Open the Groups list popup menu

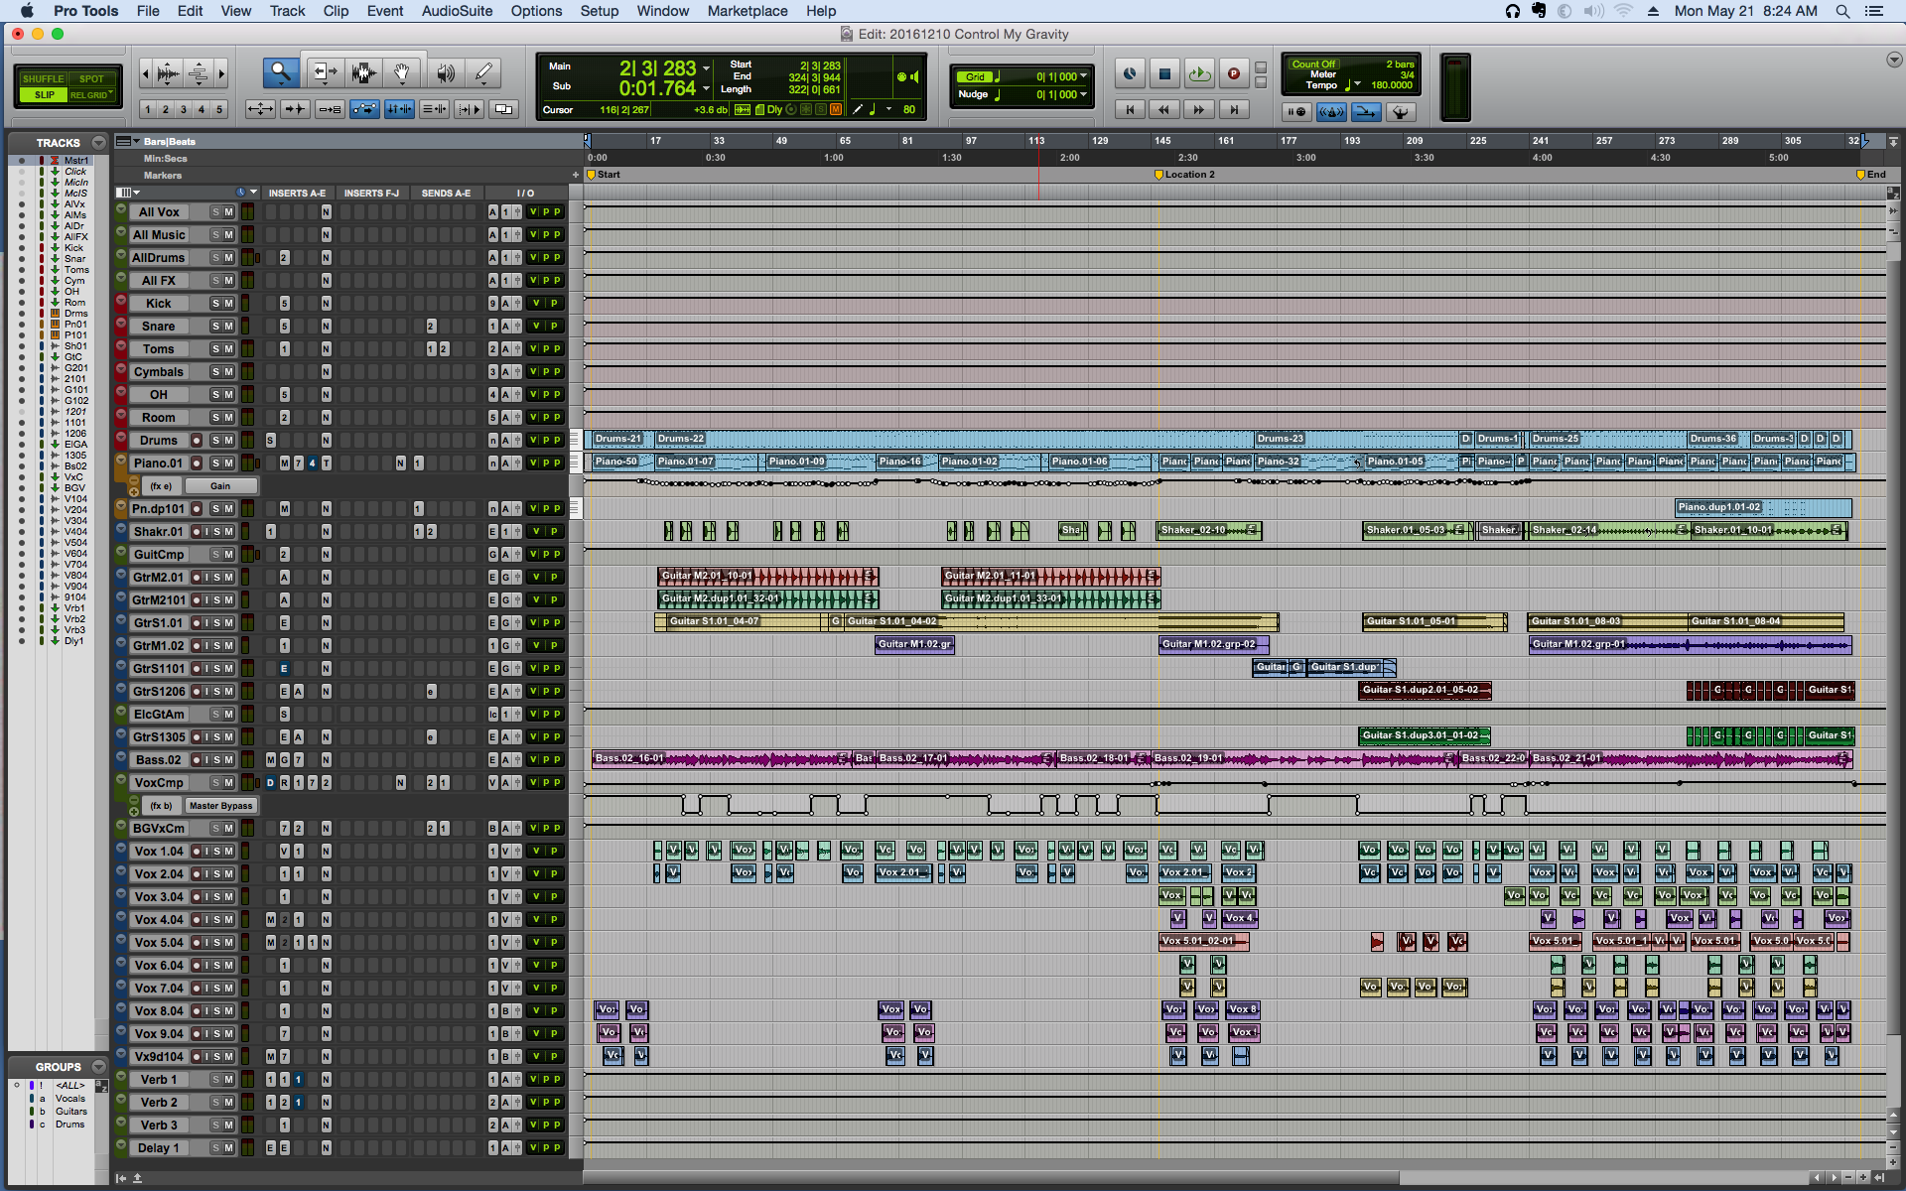(x=98, y=1067)
